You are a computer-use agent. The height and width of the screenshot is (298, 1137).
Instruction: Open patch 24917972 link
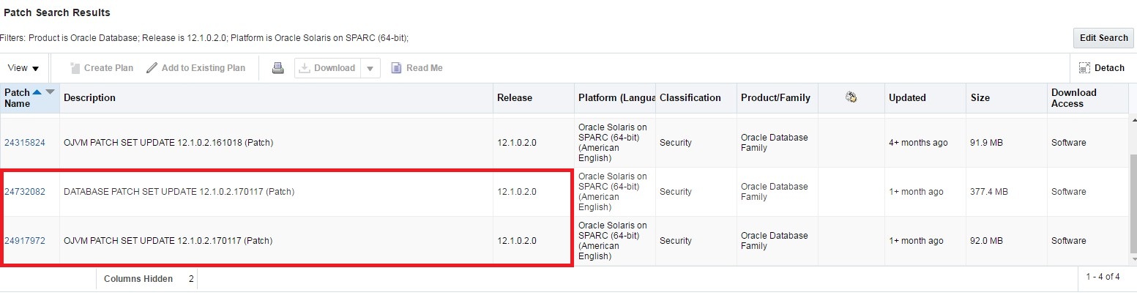point(25,241)
